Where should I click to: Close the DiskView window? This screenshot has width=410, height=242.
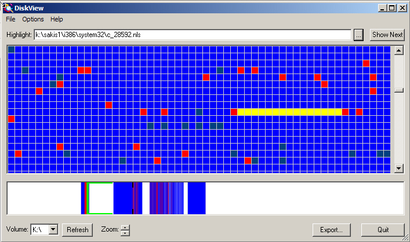(402, 8)
